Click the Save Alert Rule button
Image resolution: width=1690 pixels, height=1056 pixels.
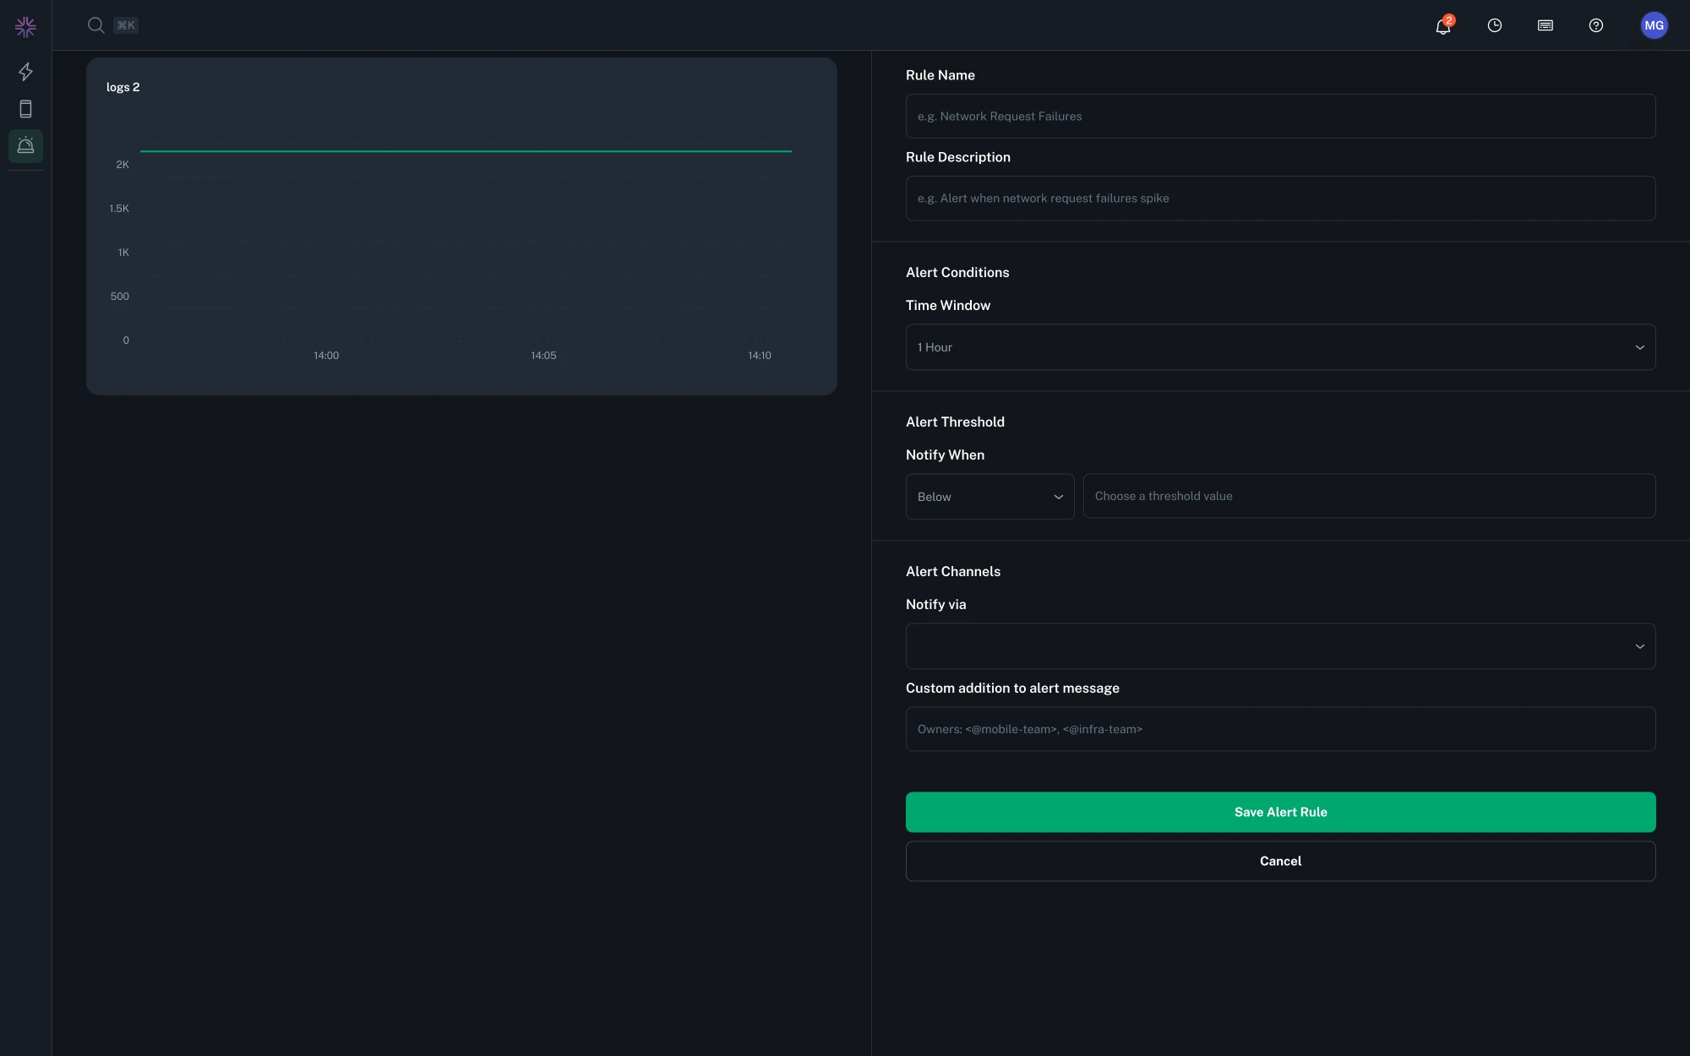[x=1279, y=812]
